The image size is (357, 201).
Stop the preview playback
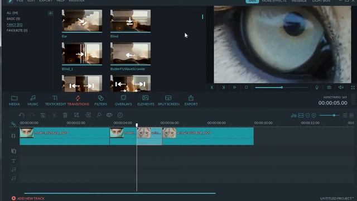pos(246,87)
